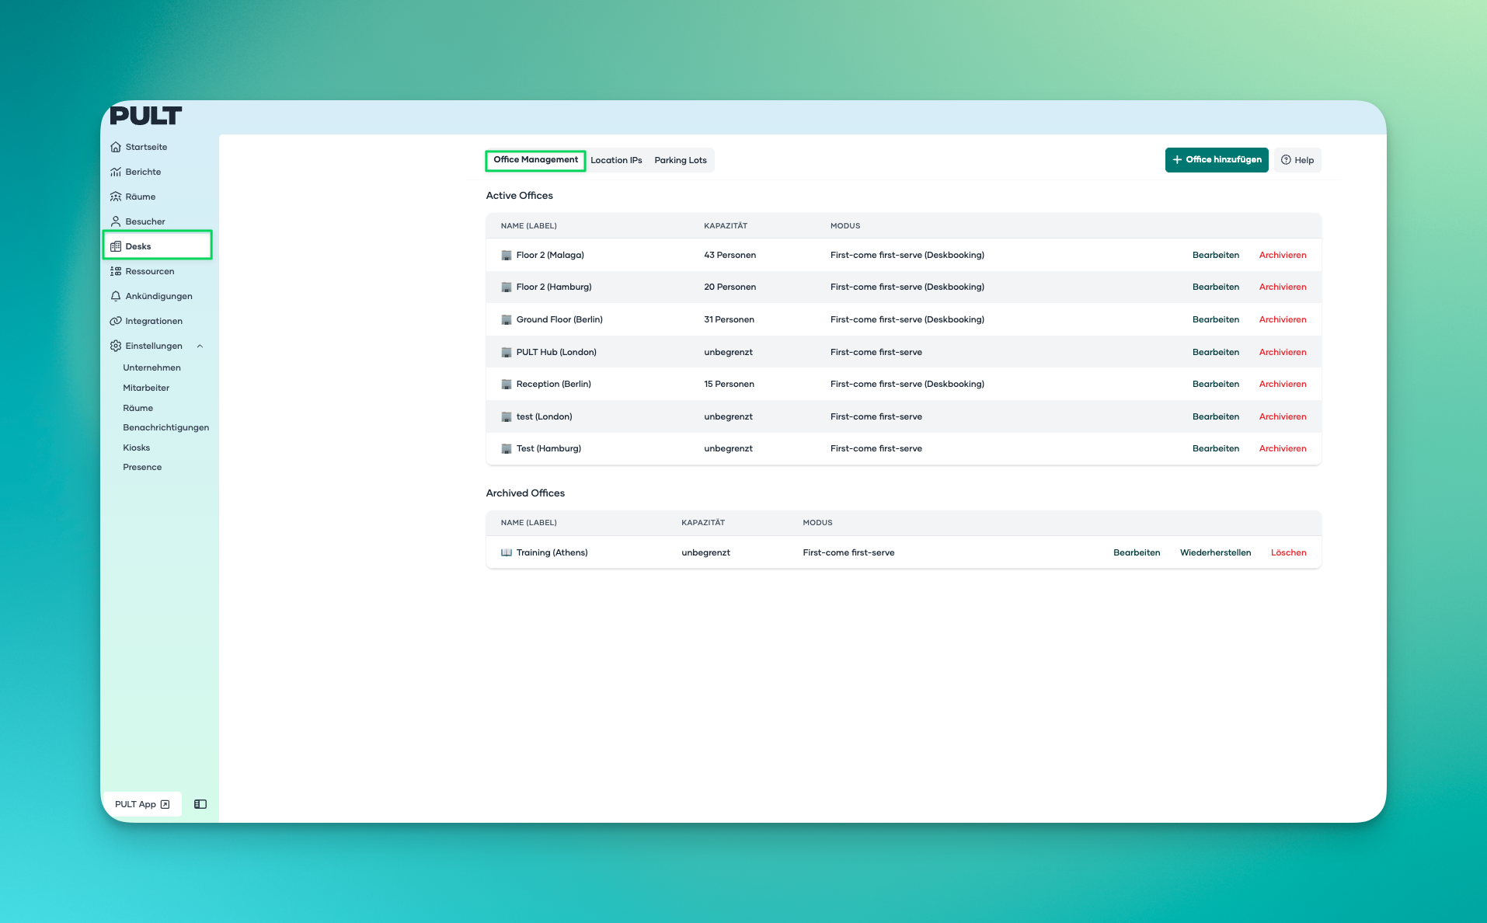
Task: Edit Floor 2 (Malaga) via Bearbeiten
Action: (x=1216, y=255)
